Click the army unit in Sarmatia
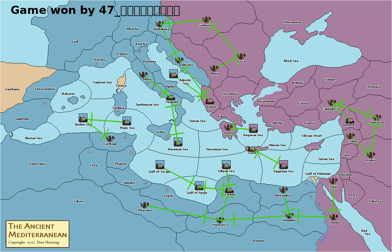 pyautogui.click(x=206, y=20)
